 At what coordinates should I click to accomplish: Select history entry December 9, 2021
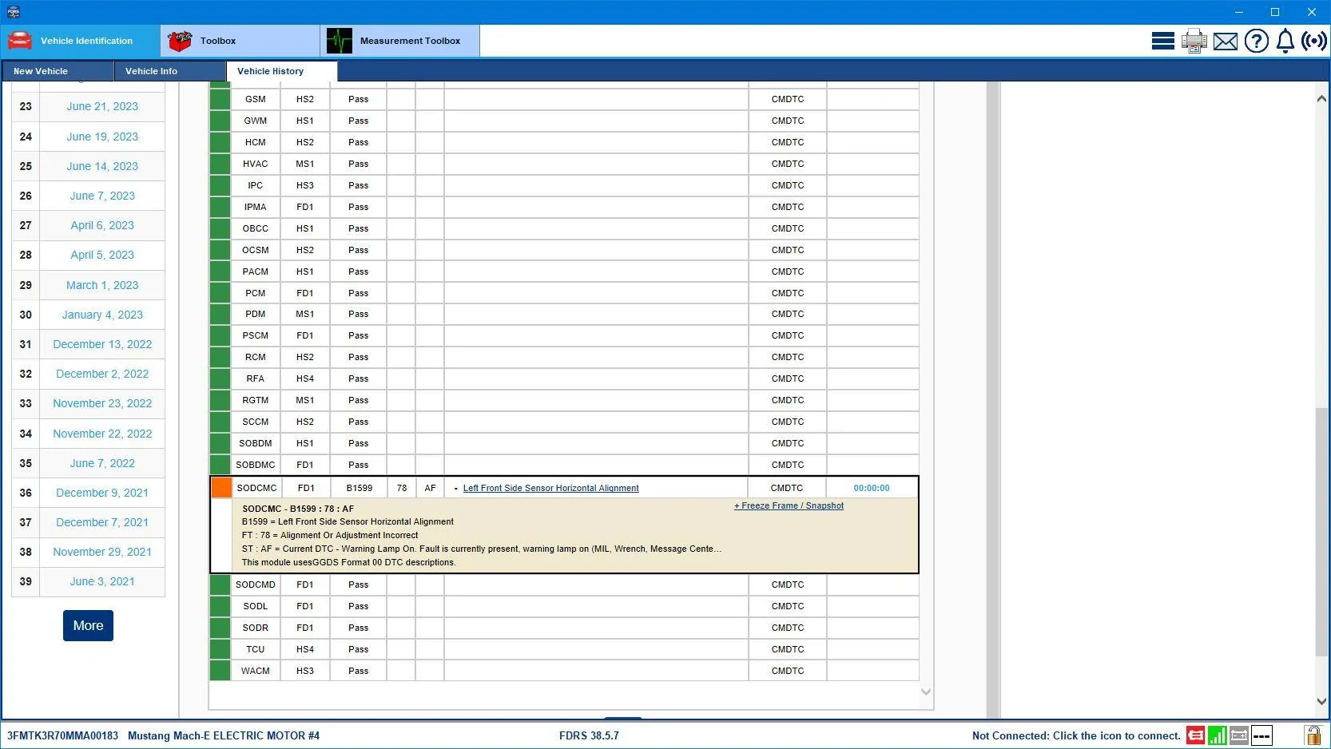pos(102,493)
